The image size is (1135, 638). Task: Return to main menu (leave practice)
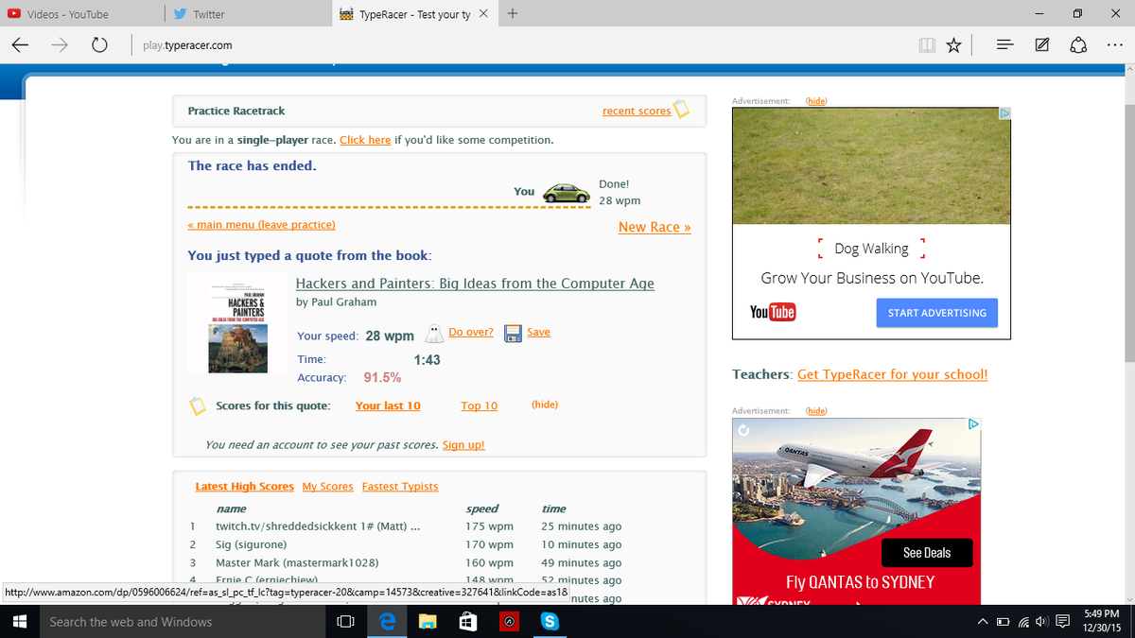[x=261, y=225]
